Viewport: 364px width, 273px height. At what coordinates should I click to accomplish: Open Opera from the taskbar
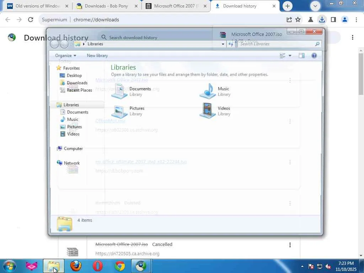tap(98, 266)
